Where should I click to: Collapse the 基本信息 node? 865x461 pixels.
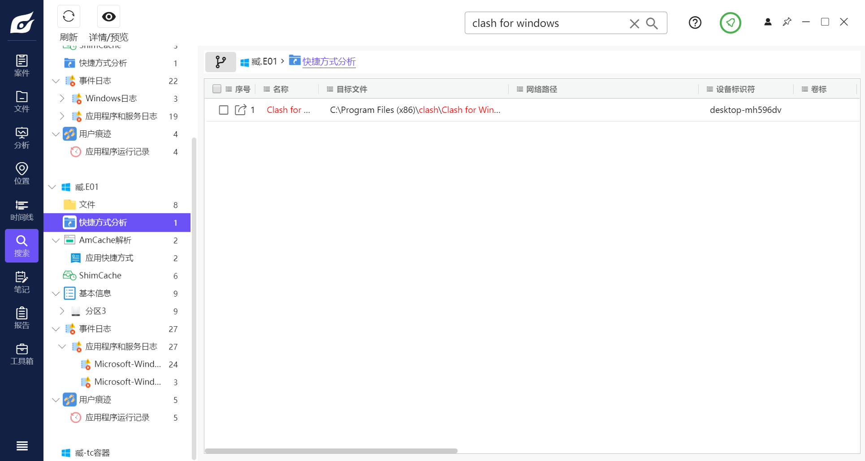(x=56, y=293)
